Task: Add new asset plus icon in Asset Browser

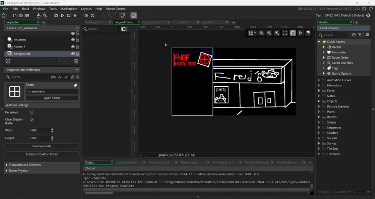Action: (x=354, y=35)
